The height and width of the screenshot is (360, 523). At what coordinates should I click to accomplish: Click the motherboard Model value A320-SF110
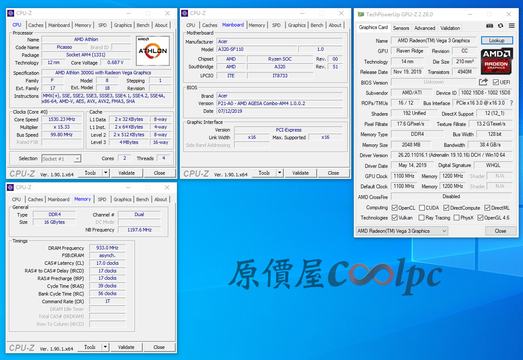(x=256, y=49)
